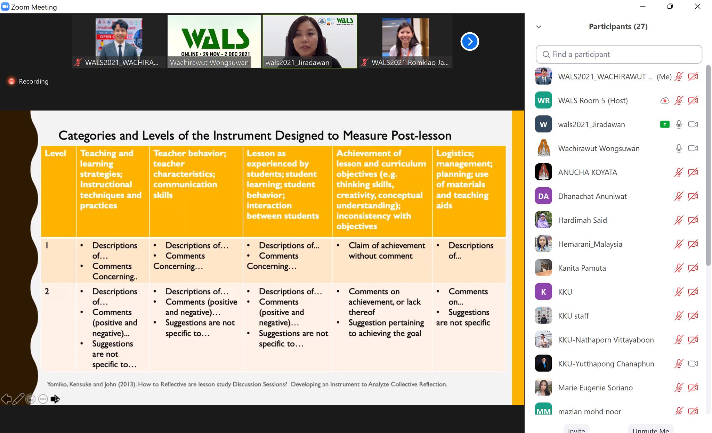The image size is (712, 433).
Task: Collapse the Participants panel with the chevron
Action: (x=539, y=27)
